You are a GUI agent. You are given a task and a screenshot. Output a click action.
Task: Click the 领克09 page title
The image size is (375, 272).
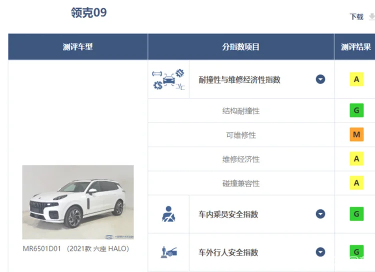click(88, 12)
